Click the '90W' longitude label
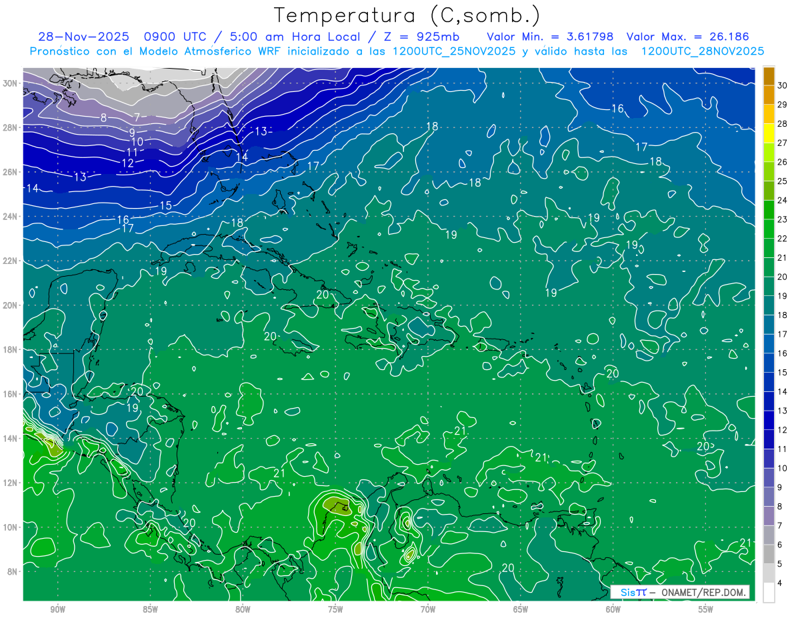 (x=57, y=609)
